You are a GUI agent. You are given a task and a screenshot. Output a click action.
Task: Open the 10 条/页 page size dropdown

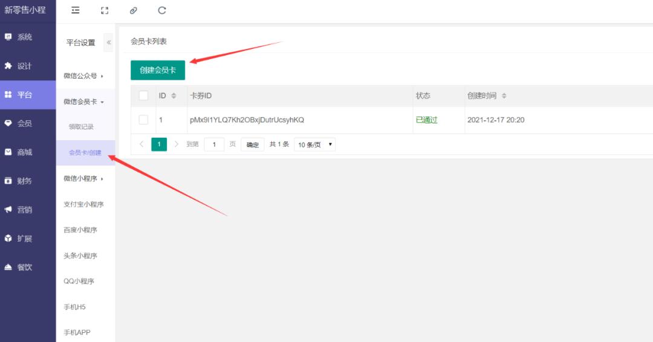pyautogui.click(x=314, y=144)
